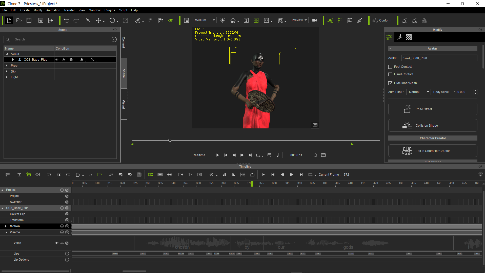485x273 pixels.
Task: Expand the Prop tree node
Action: pyautogui.click(x=7, y=65)
